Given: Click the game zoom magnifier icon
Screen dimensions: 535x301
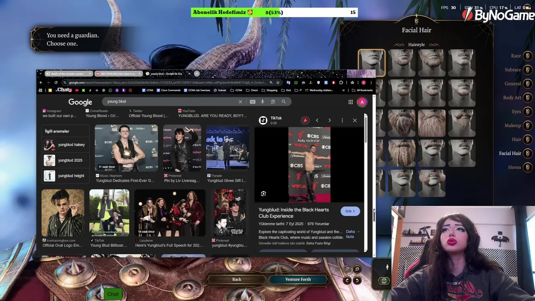Looking at the screenshot, I should click(357, 269).
